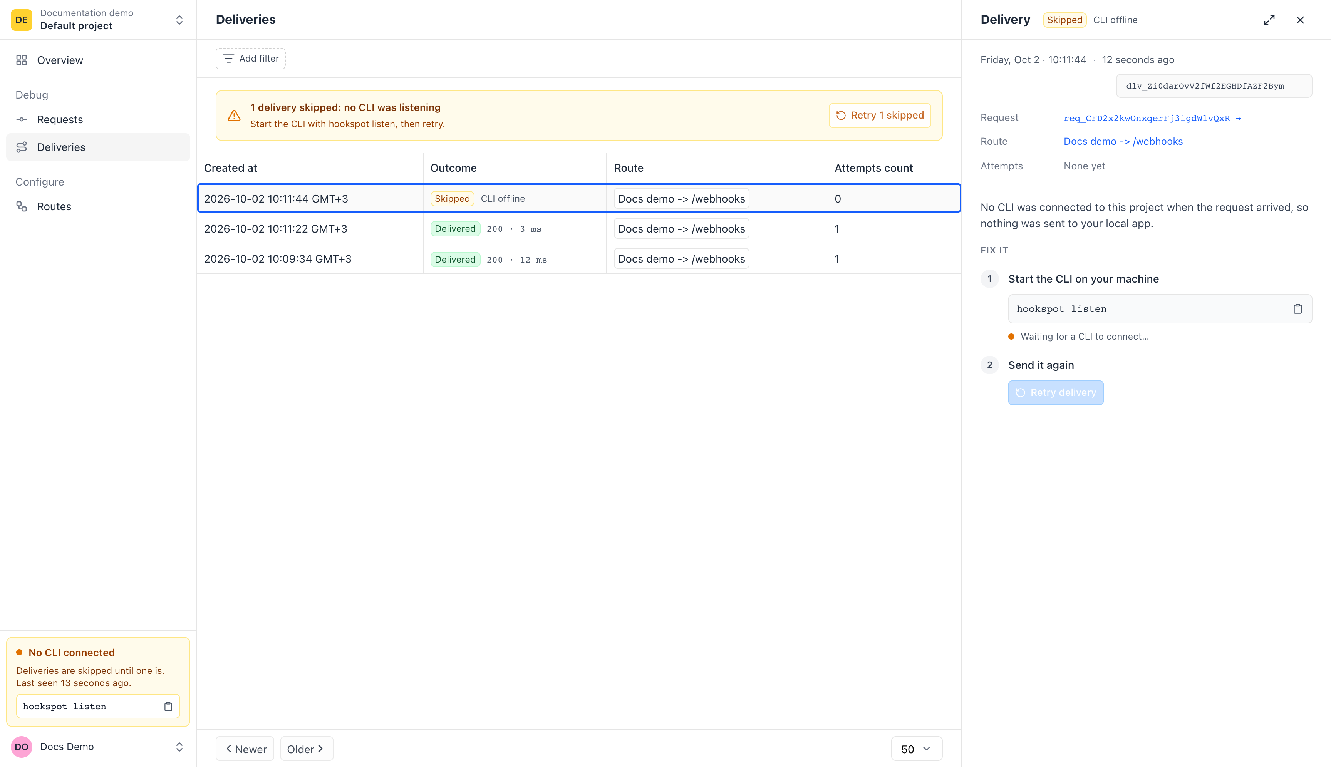1331x767 pixels.
Task: Click the Add filter button
Action: tap(251, 59)
